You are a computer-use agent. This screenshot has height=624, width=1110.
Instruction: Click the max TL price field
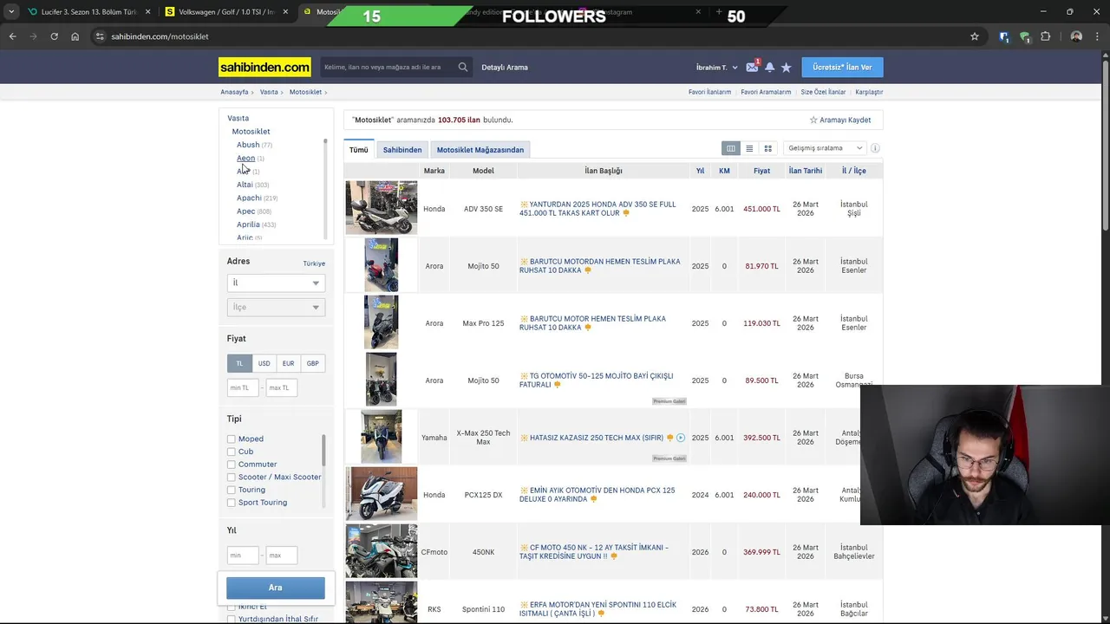click(282, 387)
